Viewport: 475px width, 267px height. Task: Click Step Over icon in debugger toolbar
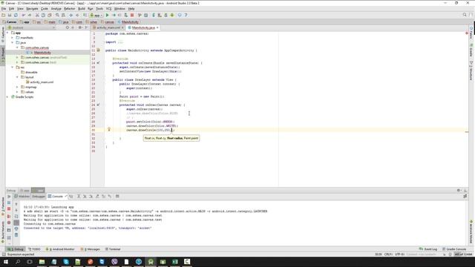coord(79,197)
